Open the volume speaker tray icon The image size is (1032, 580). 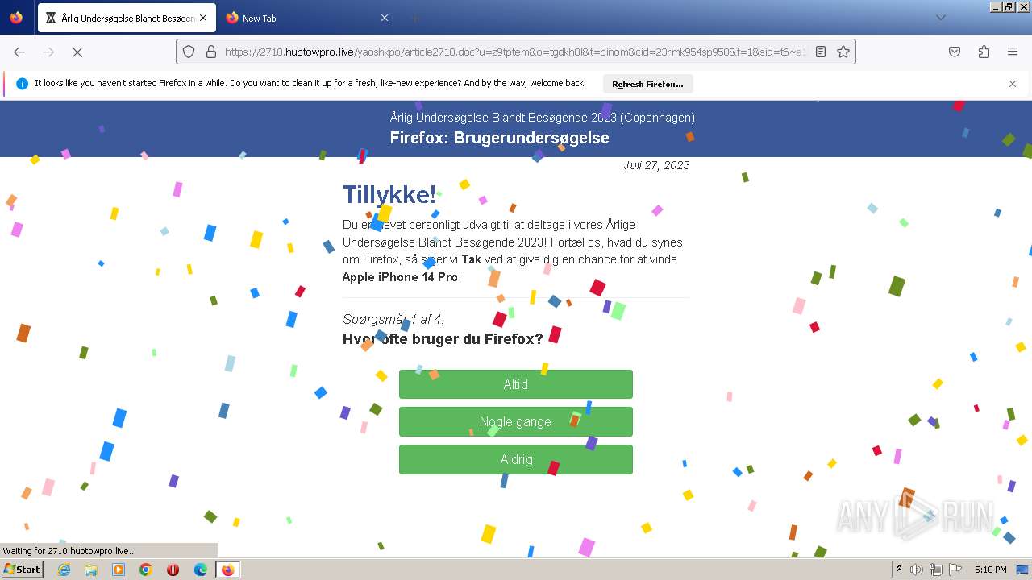[916, 570]
